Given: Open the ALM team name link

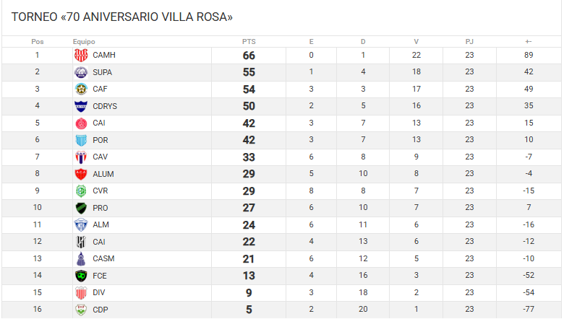Looking at the screenshot, I should pos(101,224).
